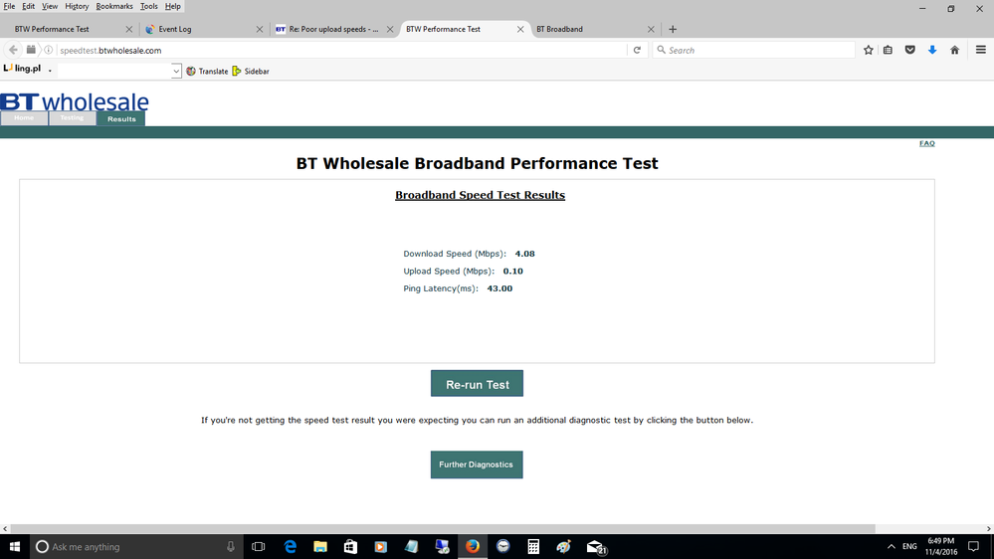Click the address bar URL field

(341, 50)
